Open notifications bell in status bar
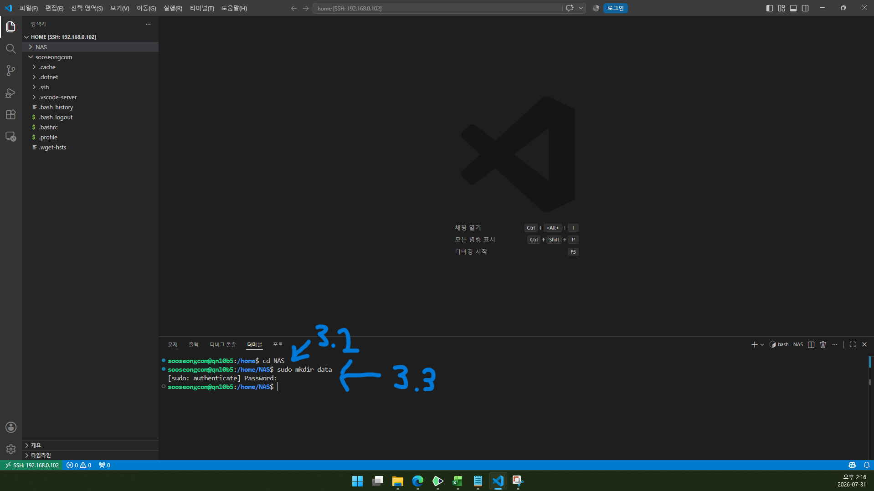The height and width of the screenshot is (491, 874). pyautogui.click(x=867, y=465)
